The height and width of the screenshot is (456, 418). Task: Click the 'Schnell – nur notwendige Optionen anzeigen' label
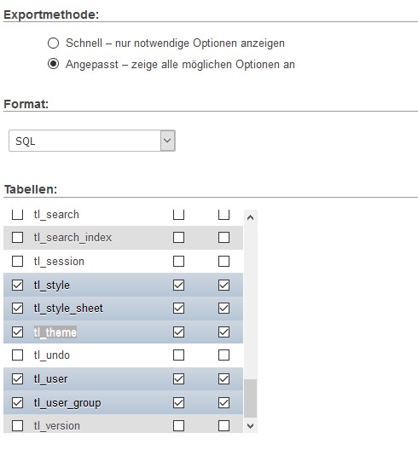[x=175, y=43]
